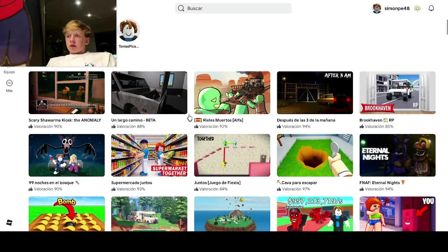This screenshot has height=252, width=448.
Task: Open Brookhaven RP game thumbnail
Action: [397, 93]
